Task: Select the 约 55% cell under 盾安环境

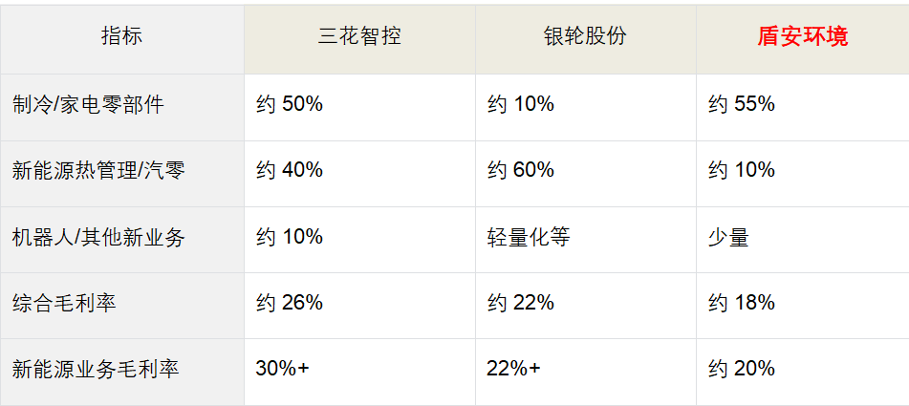Action: (x=742, y=104)
